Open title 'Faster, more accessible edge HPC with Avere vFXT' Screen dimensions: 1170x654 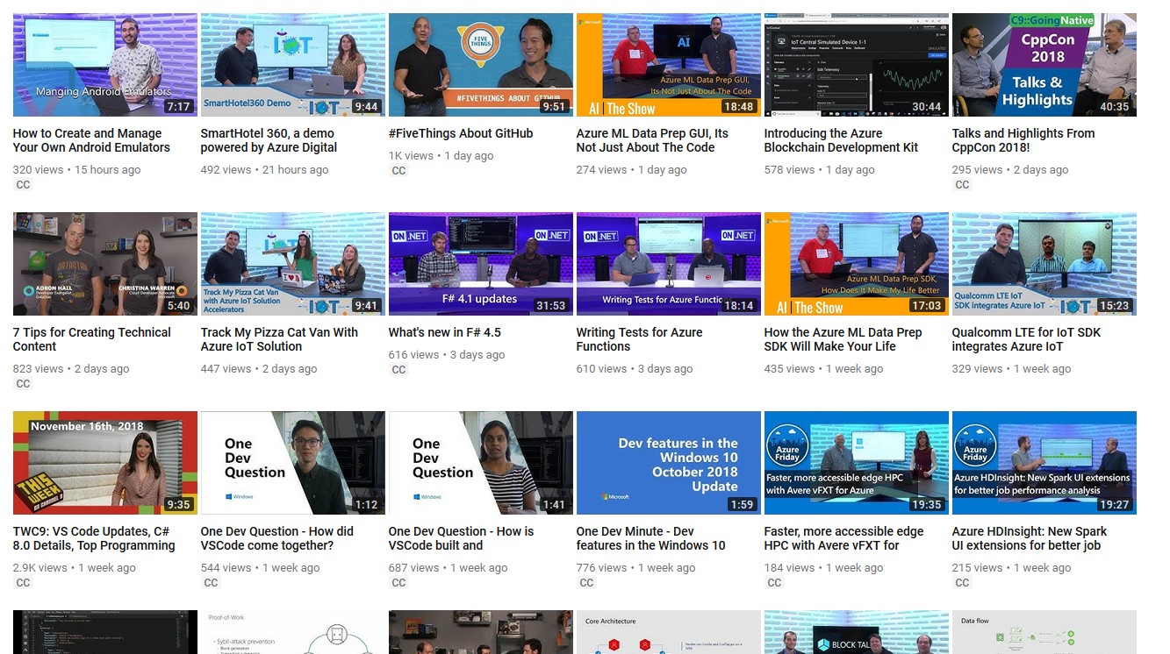click(x=844, y=538)
